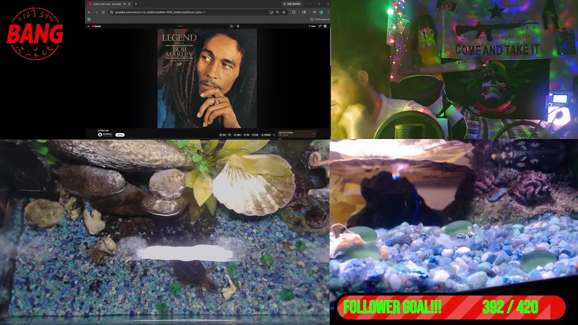Open YouTube notifications bell

(320, 26)
